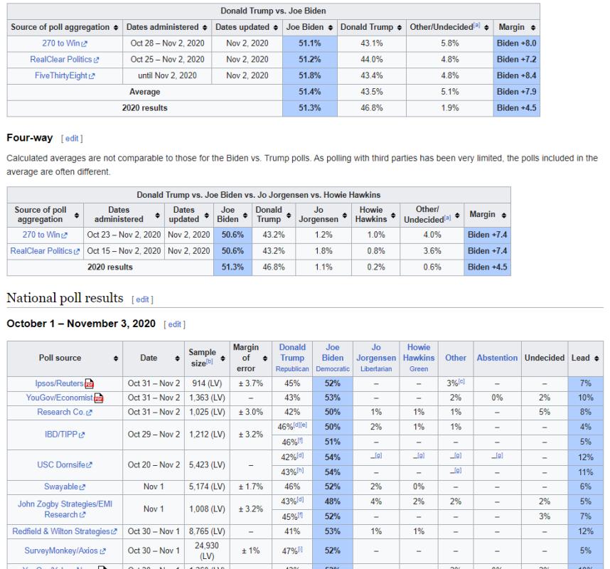Open Redfield & Wilton Strategies link
The height and width of the screenshot is (569, 610).
(x=65, y=531)
